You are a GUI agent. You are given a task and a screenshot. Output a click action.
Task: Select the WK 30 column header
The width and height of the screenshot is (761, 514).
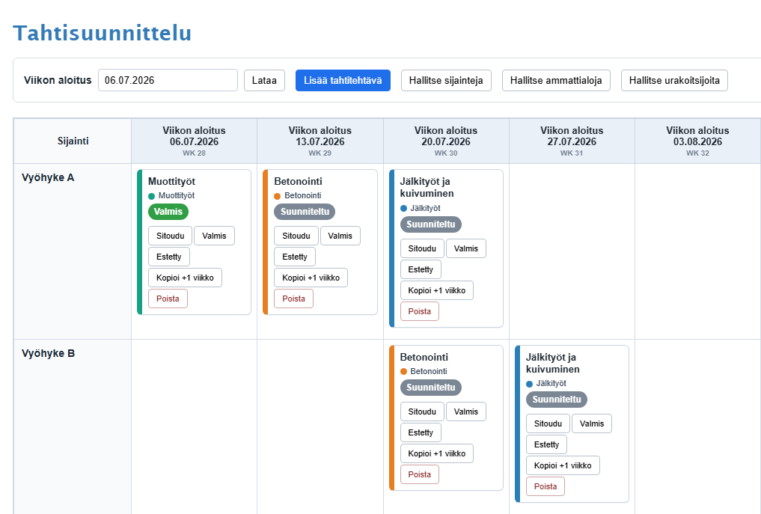pos(446,141)
